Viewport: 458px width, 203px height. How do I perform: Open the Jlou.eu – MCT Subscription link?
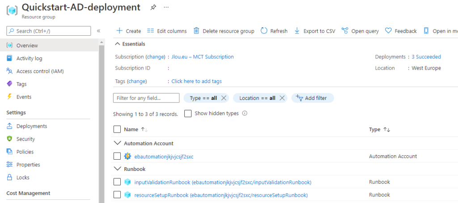(x=203, y=57)
